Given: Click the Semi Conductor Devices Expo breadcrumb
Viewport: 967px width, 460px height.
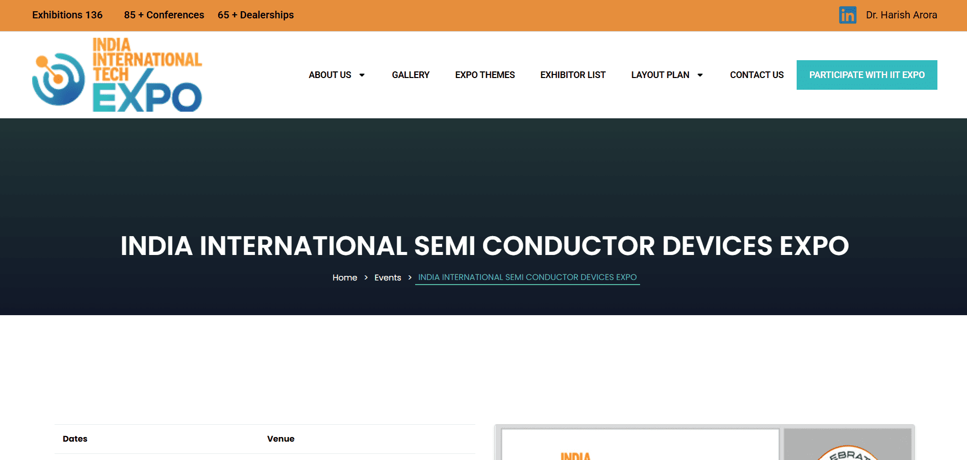Looking at the screenshot, I should click(527, 277).
